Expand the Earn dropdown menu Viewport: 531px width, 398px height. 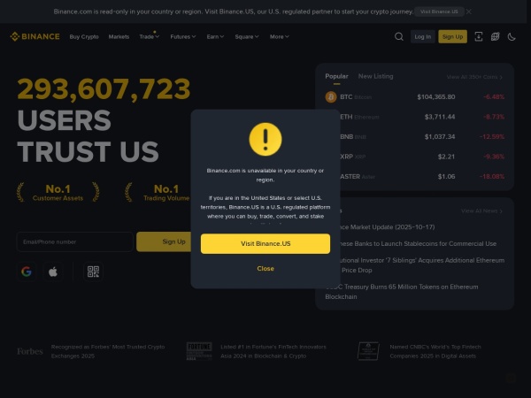(215, 36)
